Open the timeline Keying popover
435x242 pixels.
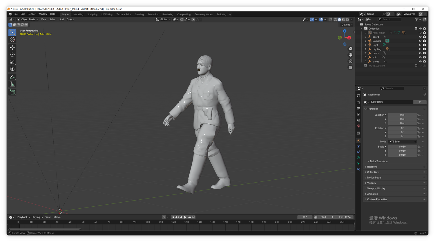38,217
